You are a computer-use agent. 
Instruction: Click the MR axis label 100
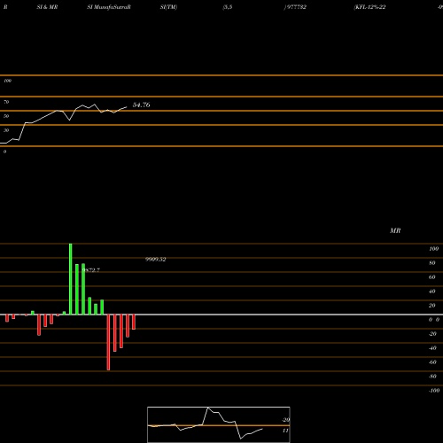pos(433,249)
